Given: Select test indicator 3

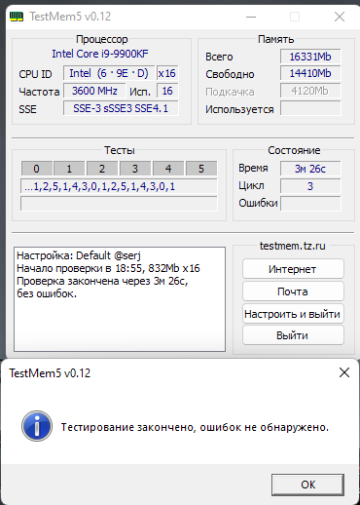Looking at the screenshot, I should pos(135,169).
